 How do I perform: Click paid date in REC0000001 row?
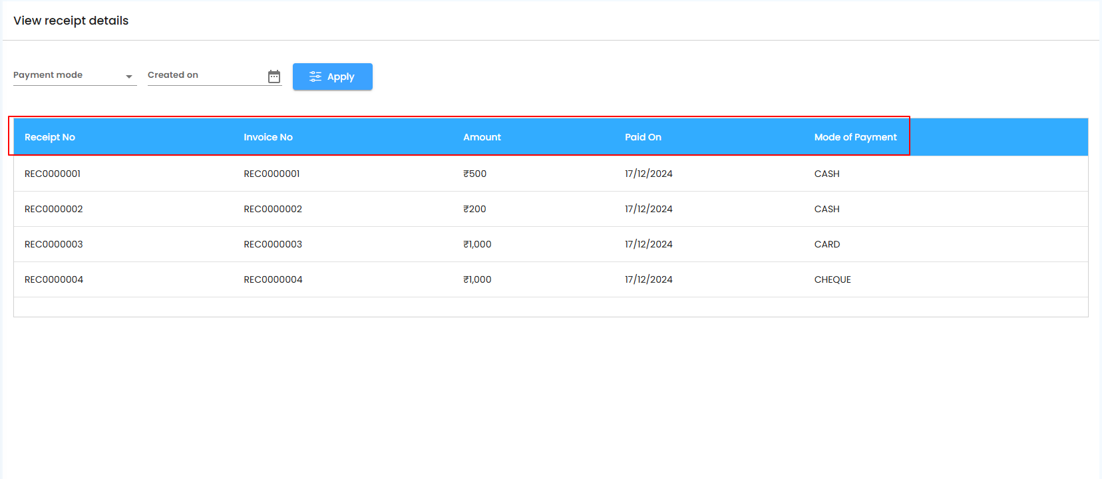point(649,174)
